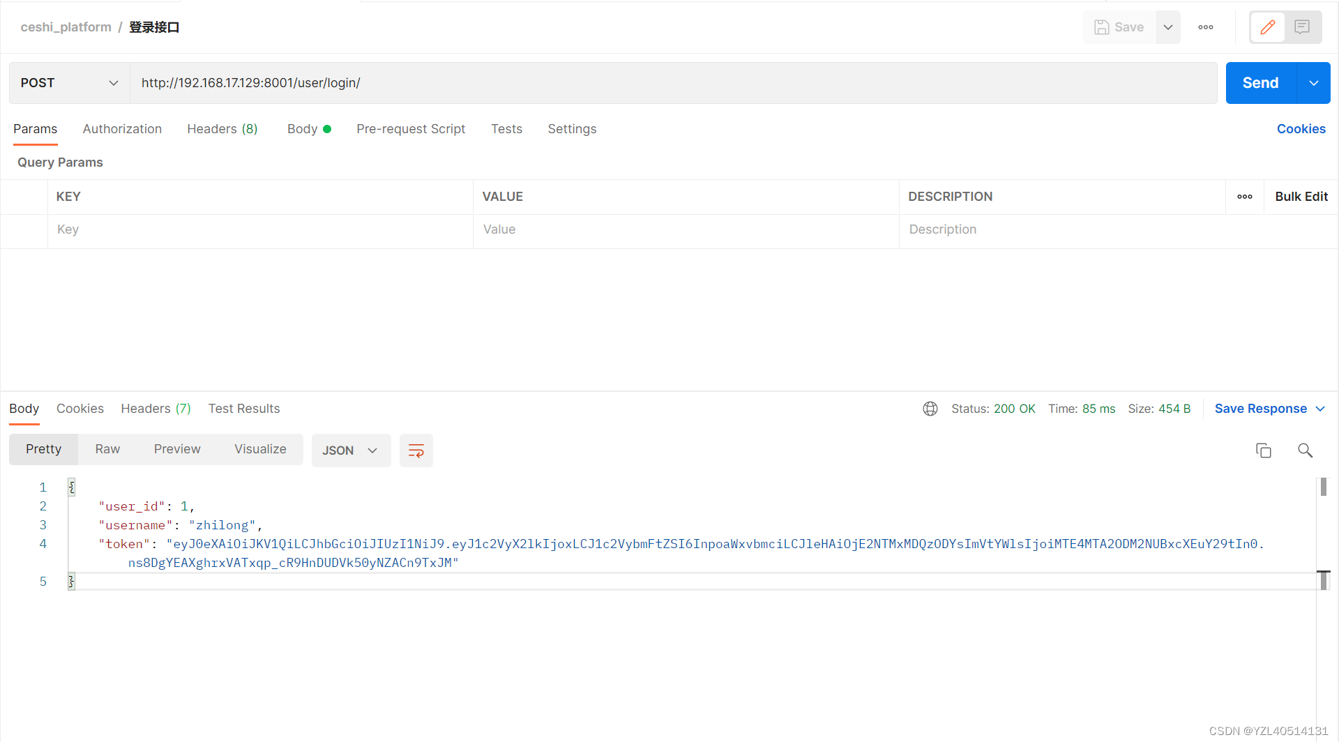This screenshot has height=742, width=1339.
Task: Expand the Save Response dropdown chevron
Action: tap(1320, 409)
